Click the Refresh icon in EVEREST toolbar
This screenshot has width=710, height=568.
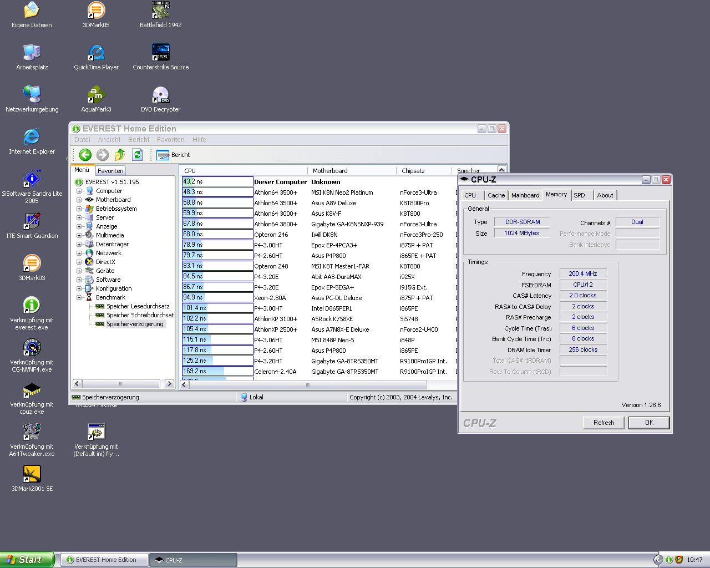click(138, 155)
